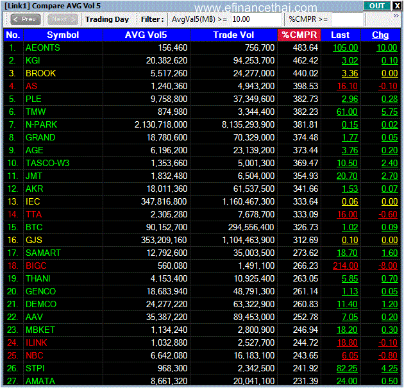The width and height of the screenshot is (404, 388).
Task: Select the AEONTS symbol
Action: [x=43, y=47]
